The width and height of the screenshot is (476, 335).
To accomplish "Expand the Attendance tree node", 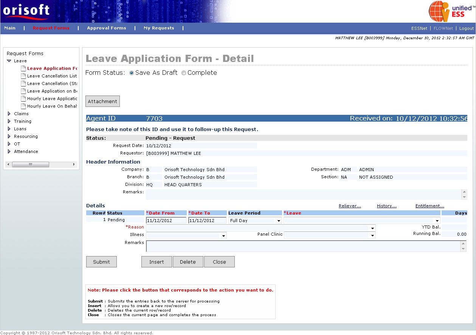I will (9, 151).
